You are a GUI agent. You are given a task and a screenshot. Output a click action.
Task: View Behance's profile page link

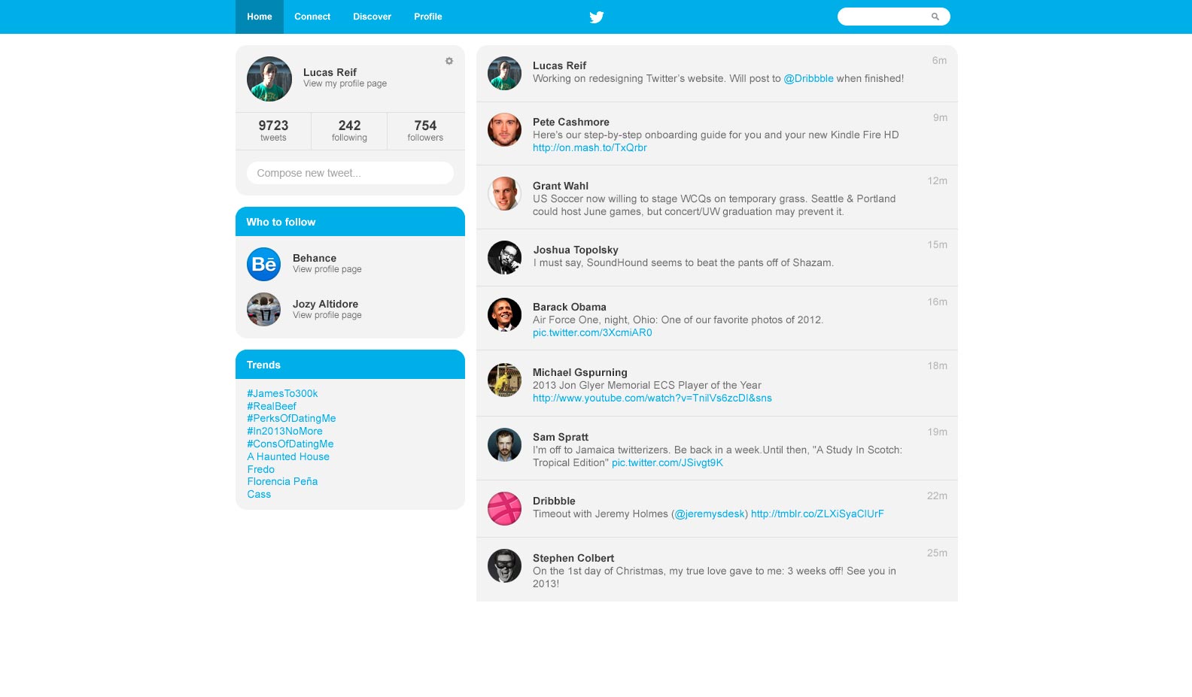[327, 269]
